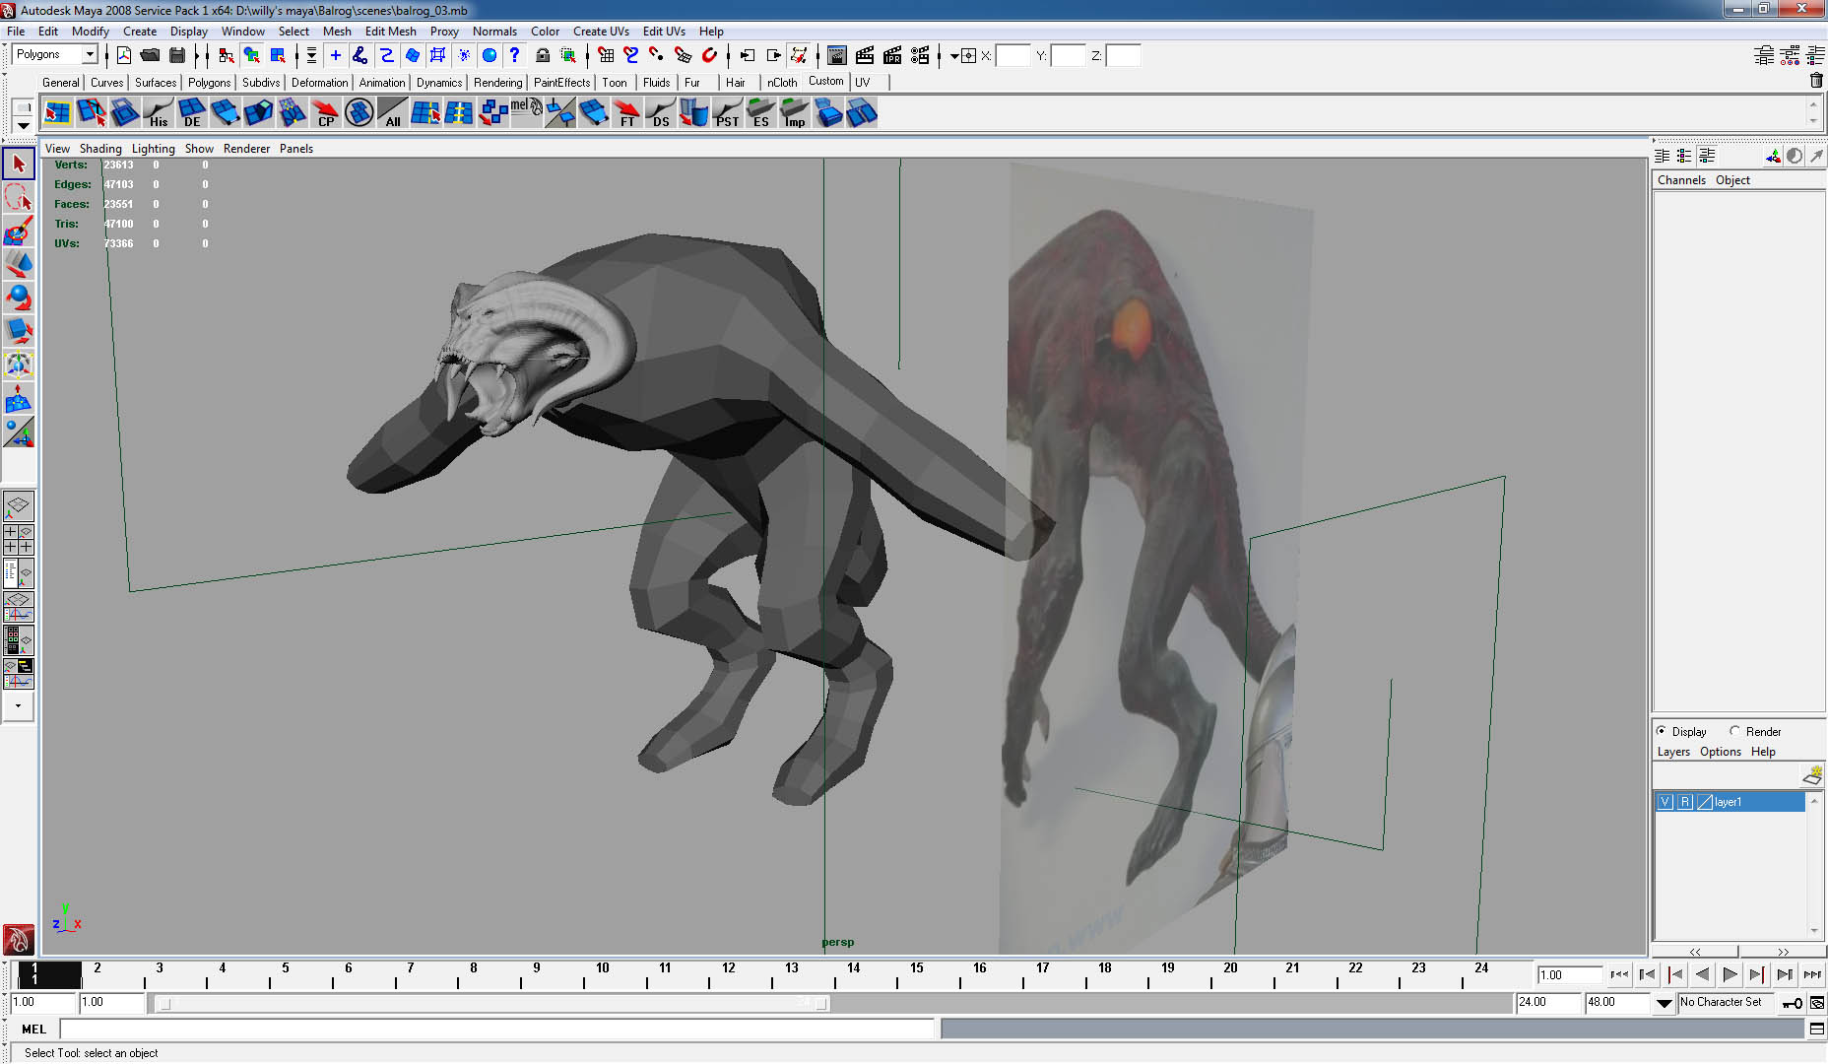Open layout options arrow under panel layouts
1828x1064 pixels.
click(18, 705)
